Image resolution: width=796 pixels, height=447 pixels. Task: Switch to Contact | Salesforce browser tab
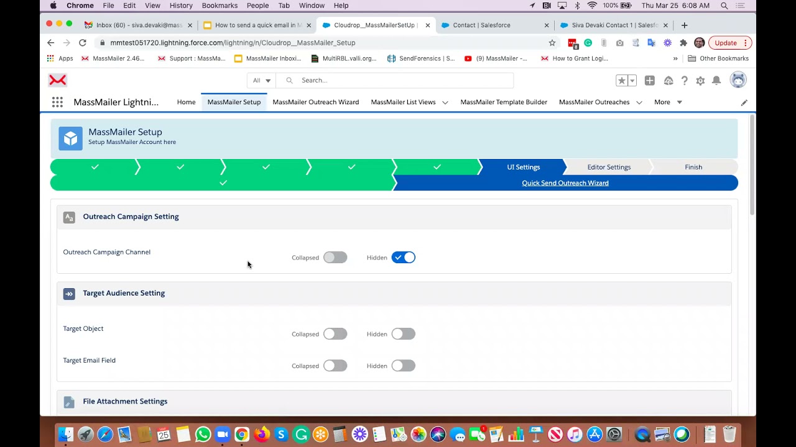click(x=496, y=25)
